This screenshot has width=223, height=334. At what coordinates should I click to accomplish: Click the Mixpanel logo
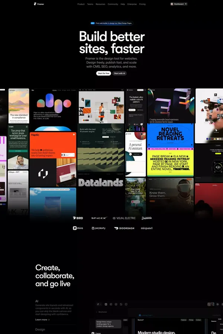pos(146,228)
